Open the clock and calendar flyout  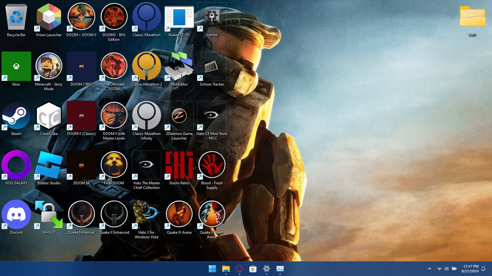coord(470,269)
